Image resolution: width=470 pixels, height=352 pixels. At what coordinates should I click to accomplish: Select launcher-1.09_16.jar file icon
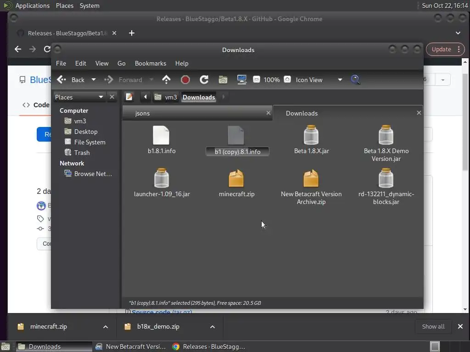161,178
